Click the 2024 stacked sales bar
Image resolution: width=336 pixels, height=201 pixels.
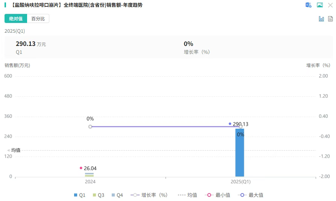(x=90, y=175)
